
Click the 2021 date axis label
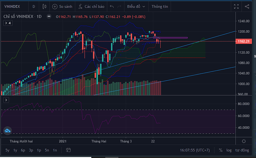(x=63, y=141)
